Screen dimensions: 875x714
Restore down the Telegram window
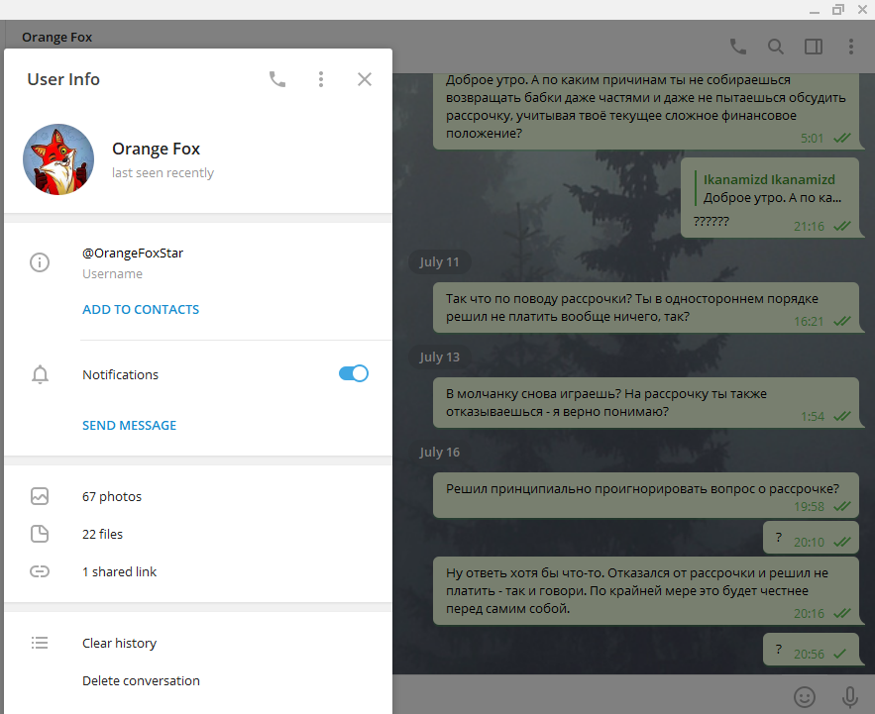(838, 10)
